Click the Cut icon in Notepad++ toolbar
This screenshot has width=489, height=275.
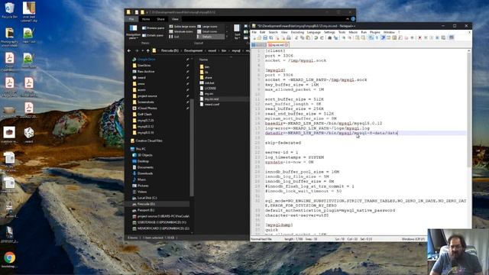tap(296, 37)
